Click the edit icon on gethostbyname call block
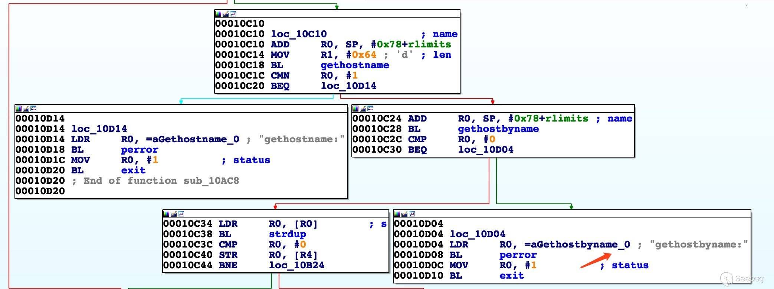The height and width of the screenshot is (289, 774). [363, 109]
